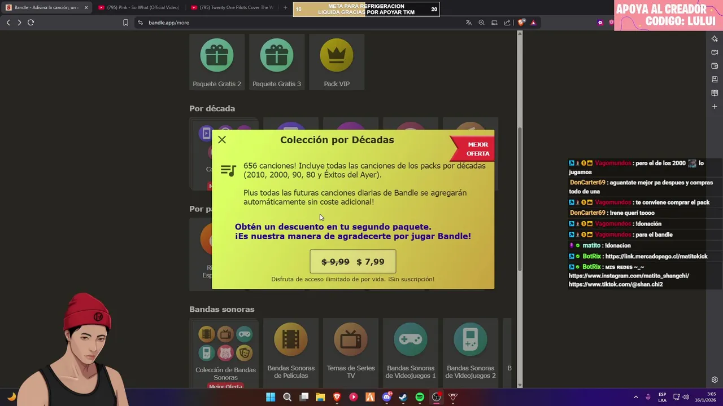Viewport: 723px width, 406px height.
Task: Open Bandas Sonoras de Videojuegos 1
Action: coord(411,352)
